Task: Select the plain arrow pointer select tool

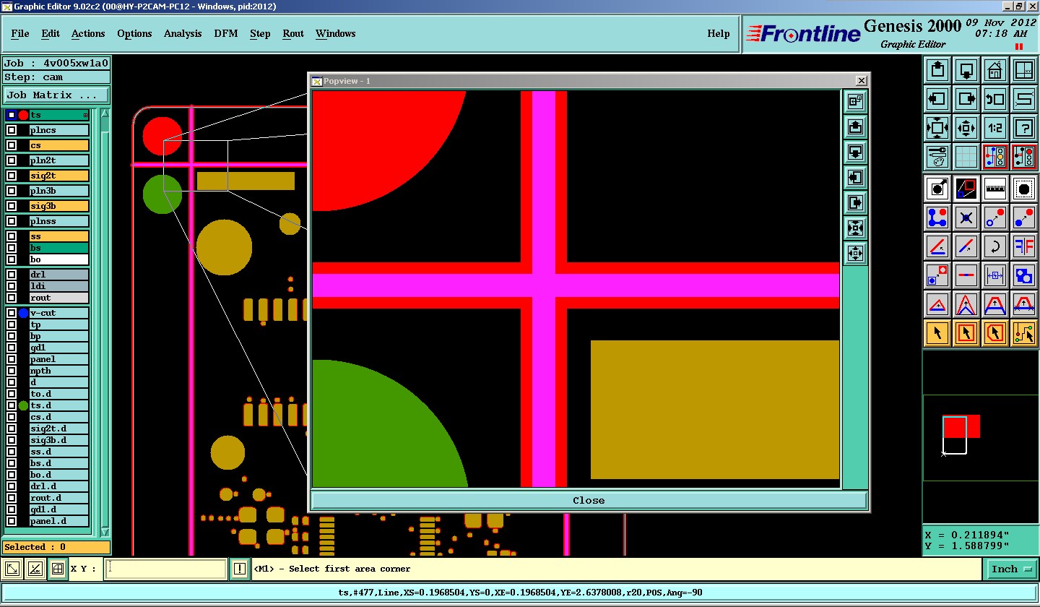Action: [x=937, y=333]
